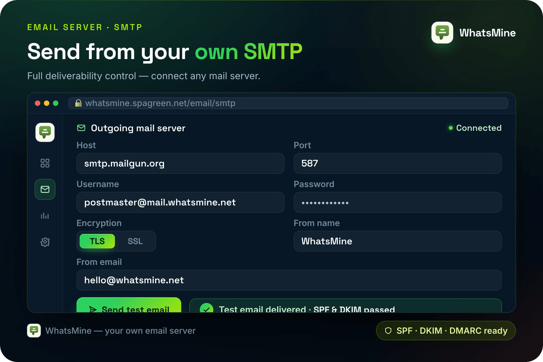Click the small WhatsMine logo in footer
The width and height of the screenshot is (543, 362).
34,330
